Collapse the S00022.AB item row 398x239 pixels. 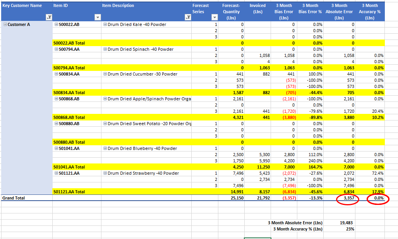(x=57, y=24)
